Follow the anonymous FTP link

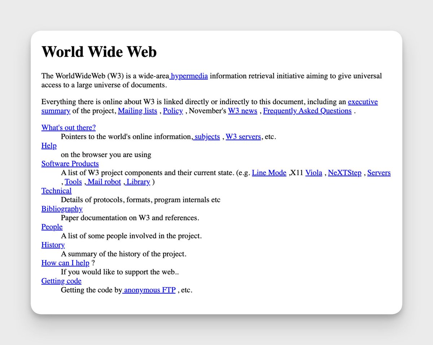click(149, 290)
